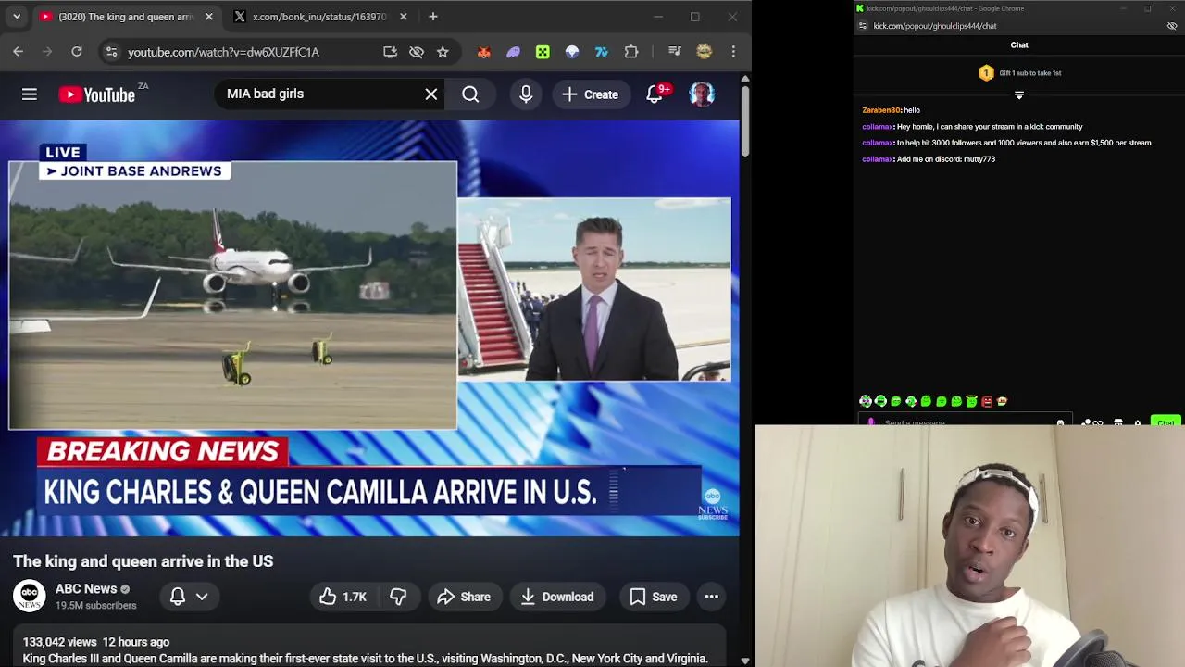The height and width of the screenshot is (667, 1185).
Task: Expand ABC News notification preference chevron
Action: (202, 597)
